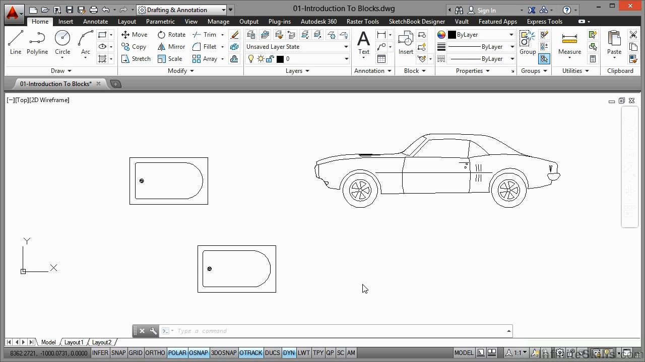
Task: Switch to the Insert ribbon tab
Action: click(x=66, y=22)
